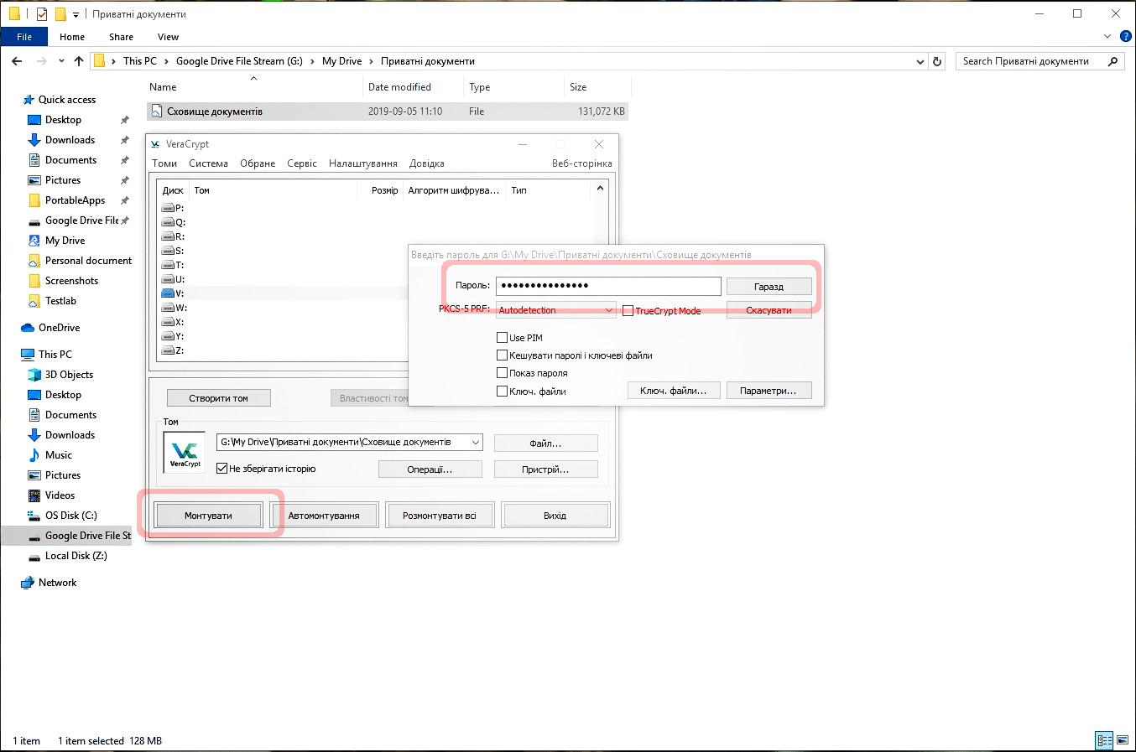Screen dimensions: 1136x752
Task: Check the Ключ. файли checkbox
Action: 502,392
